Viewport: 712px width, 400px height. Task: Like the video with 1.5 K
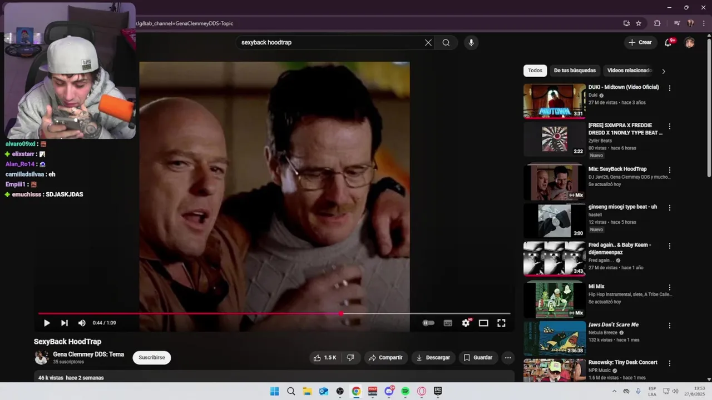coord(325,358)
